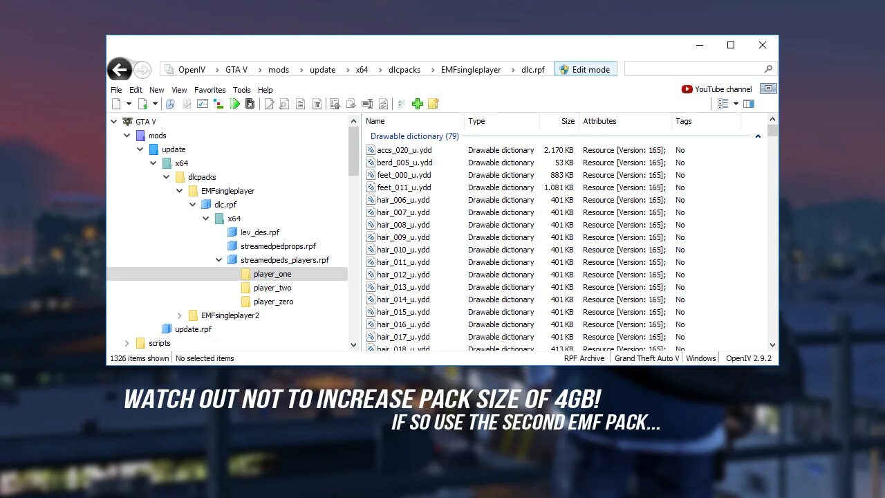This screenshot has width=885, height=498.
Task: Open the New file dropdown arrow
Action: click(x=129, y=104)
